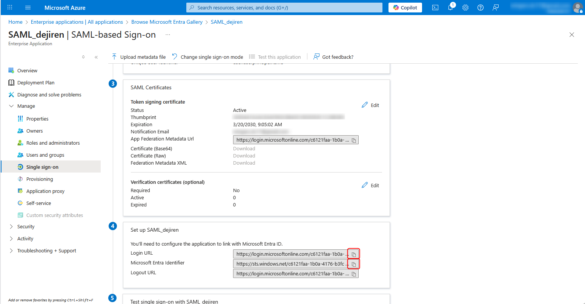Select Single sign-on menu item
The image size is (585, 304).
pyautogui.click(x=51, y=167)
